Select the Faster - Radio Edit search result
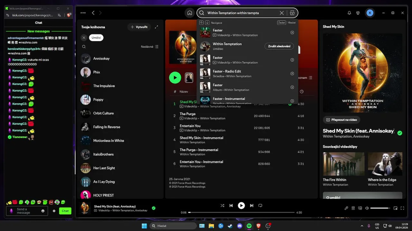 [247, 73]
